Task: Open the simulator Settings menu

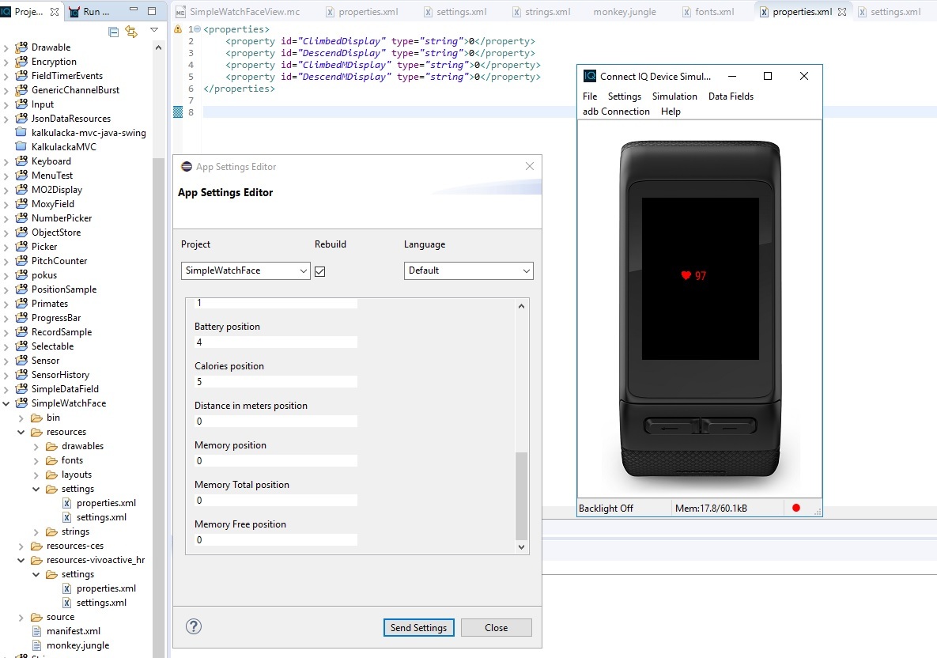Action: pyautogui.click(x=625, y=96)
